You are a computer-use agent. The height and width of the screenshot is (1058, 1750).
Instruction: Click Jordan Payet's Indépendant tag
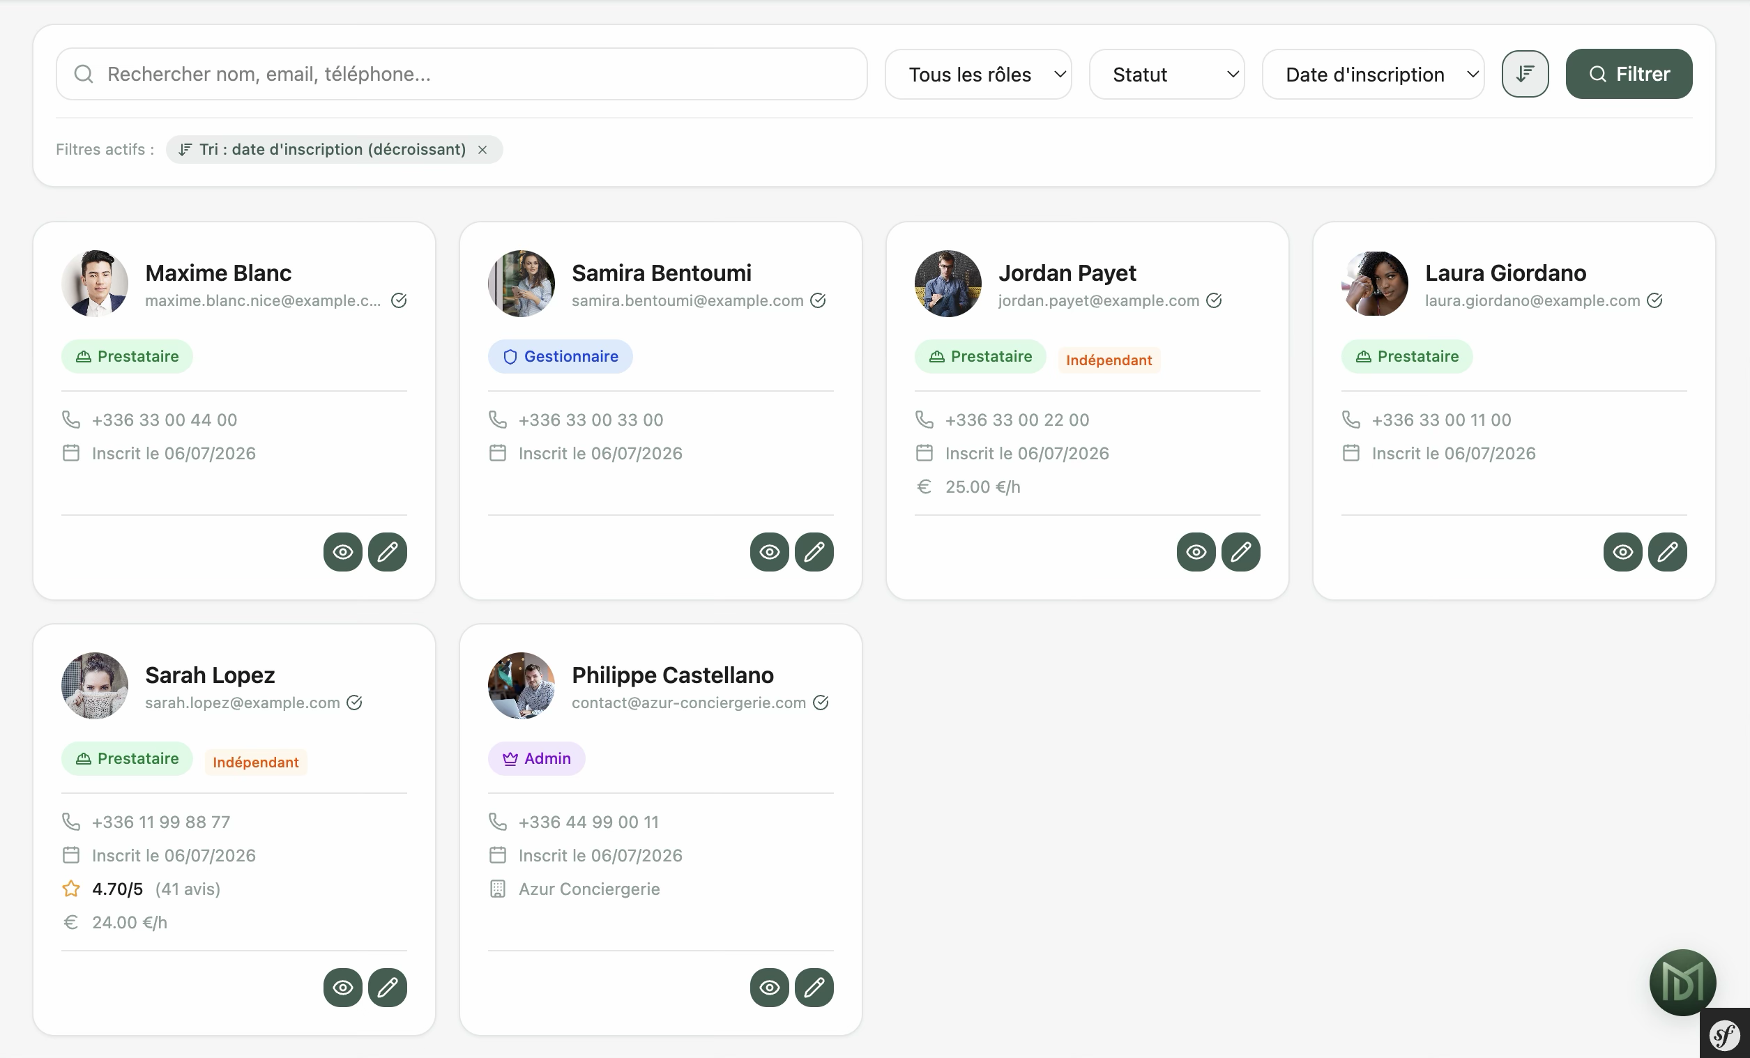pos(1109,360)
